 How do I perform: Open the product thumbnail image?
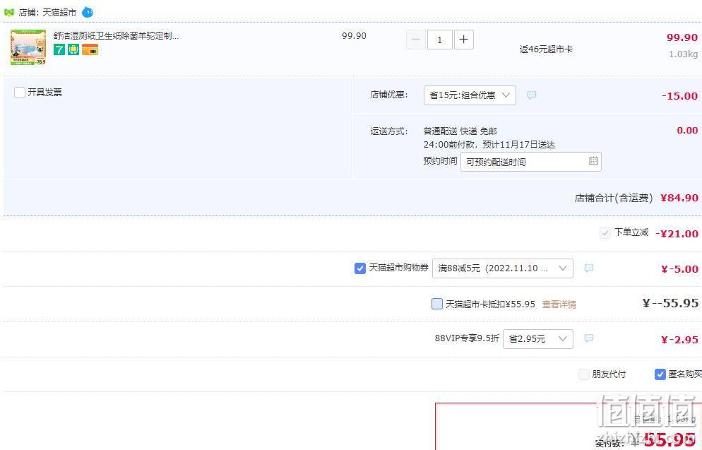(28, 47)
